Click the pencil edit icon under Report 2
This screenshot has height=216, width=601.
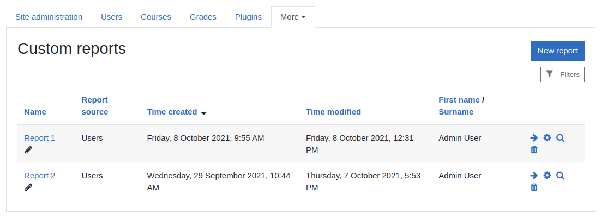coord(28,188)
